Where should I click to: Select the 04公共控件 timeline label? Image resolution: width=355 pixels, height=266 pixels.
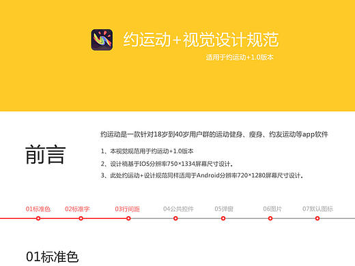click(178, 209)
